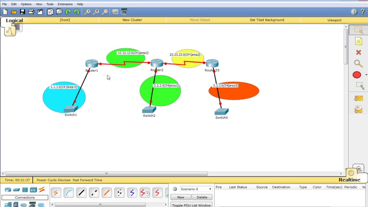Click Fast Forward Time
This screenshot has width=368, height=207.
[87, 180]
